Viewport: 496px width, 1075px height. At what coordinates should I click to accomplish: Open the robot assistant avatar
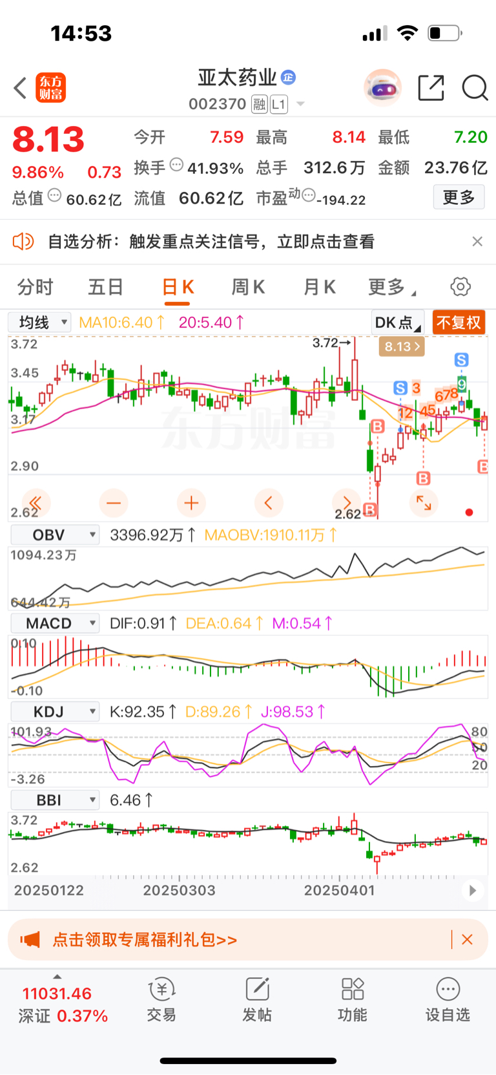[x=383, y=88]
